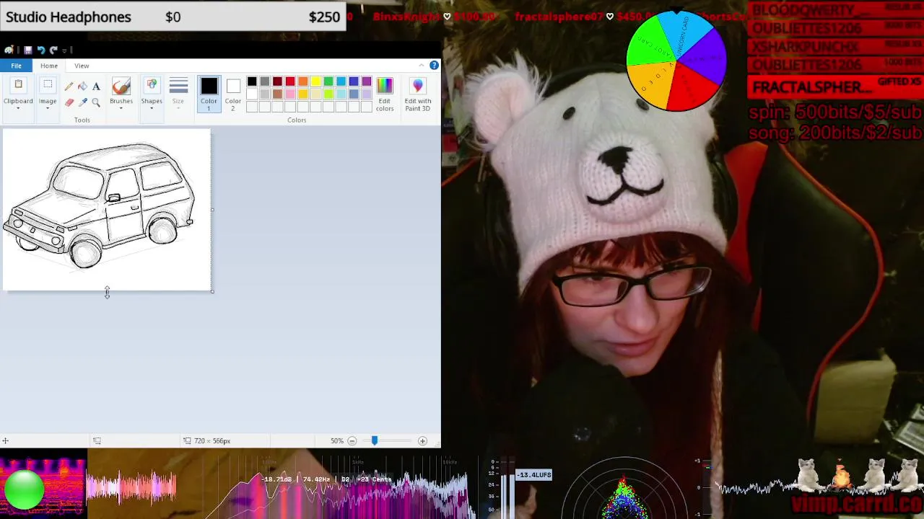Viewport: 924px width, 519px height.
Task: Click the Edit colors rainbow icon
Action: (x=385, y=86)
